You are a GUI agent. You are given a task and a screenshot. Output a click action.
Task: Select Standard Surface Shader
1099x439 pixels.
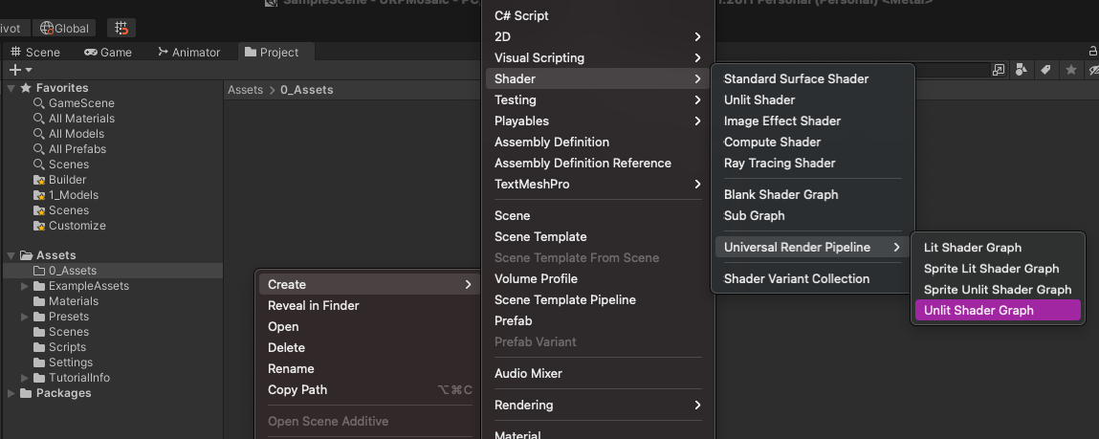(x=813, y=78)
